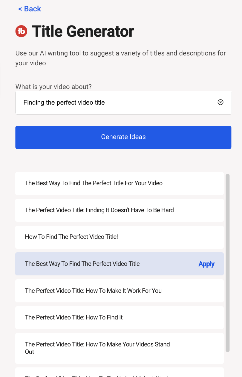This screenshot has width=242, height=377.
Task: Choose 'Finding It Doesn't Have To Be Hard' suggestion
Action: (120, 210)
